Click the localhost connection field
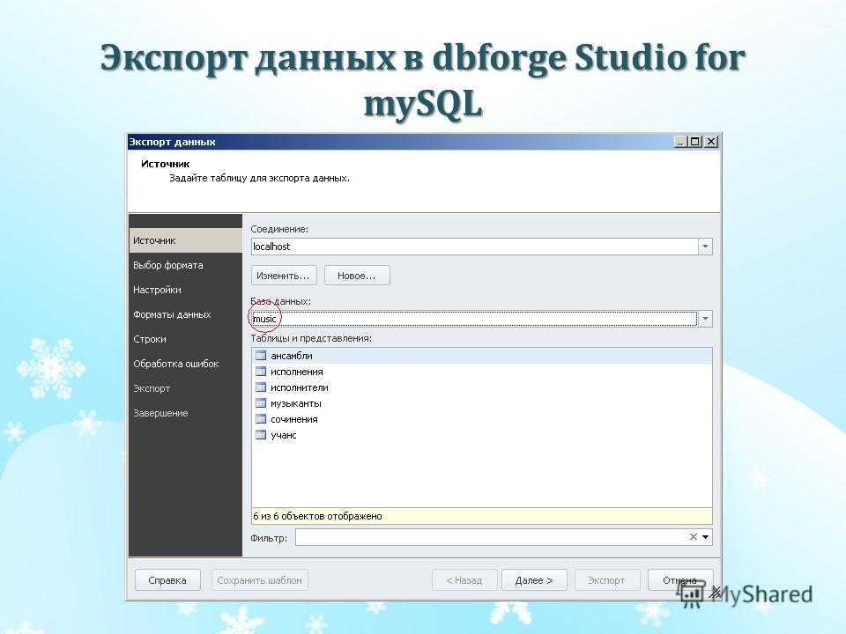The image size is (846, 634). click(x=475, y=247)
